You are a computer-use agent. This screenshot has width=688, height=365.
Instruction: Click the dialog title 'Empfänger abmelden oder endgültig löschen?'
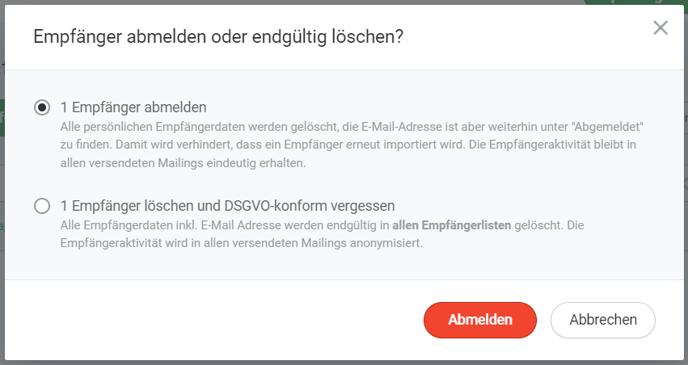click(x=217, y=37)
